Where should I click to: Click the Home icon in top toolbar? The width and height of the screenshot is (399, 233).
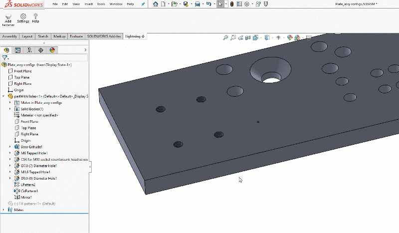pos(156,4)
